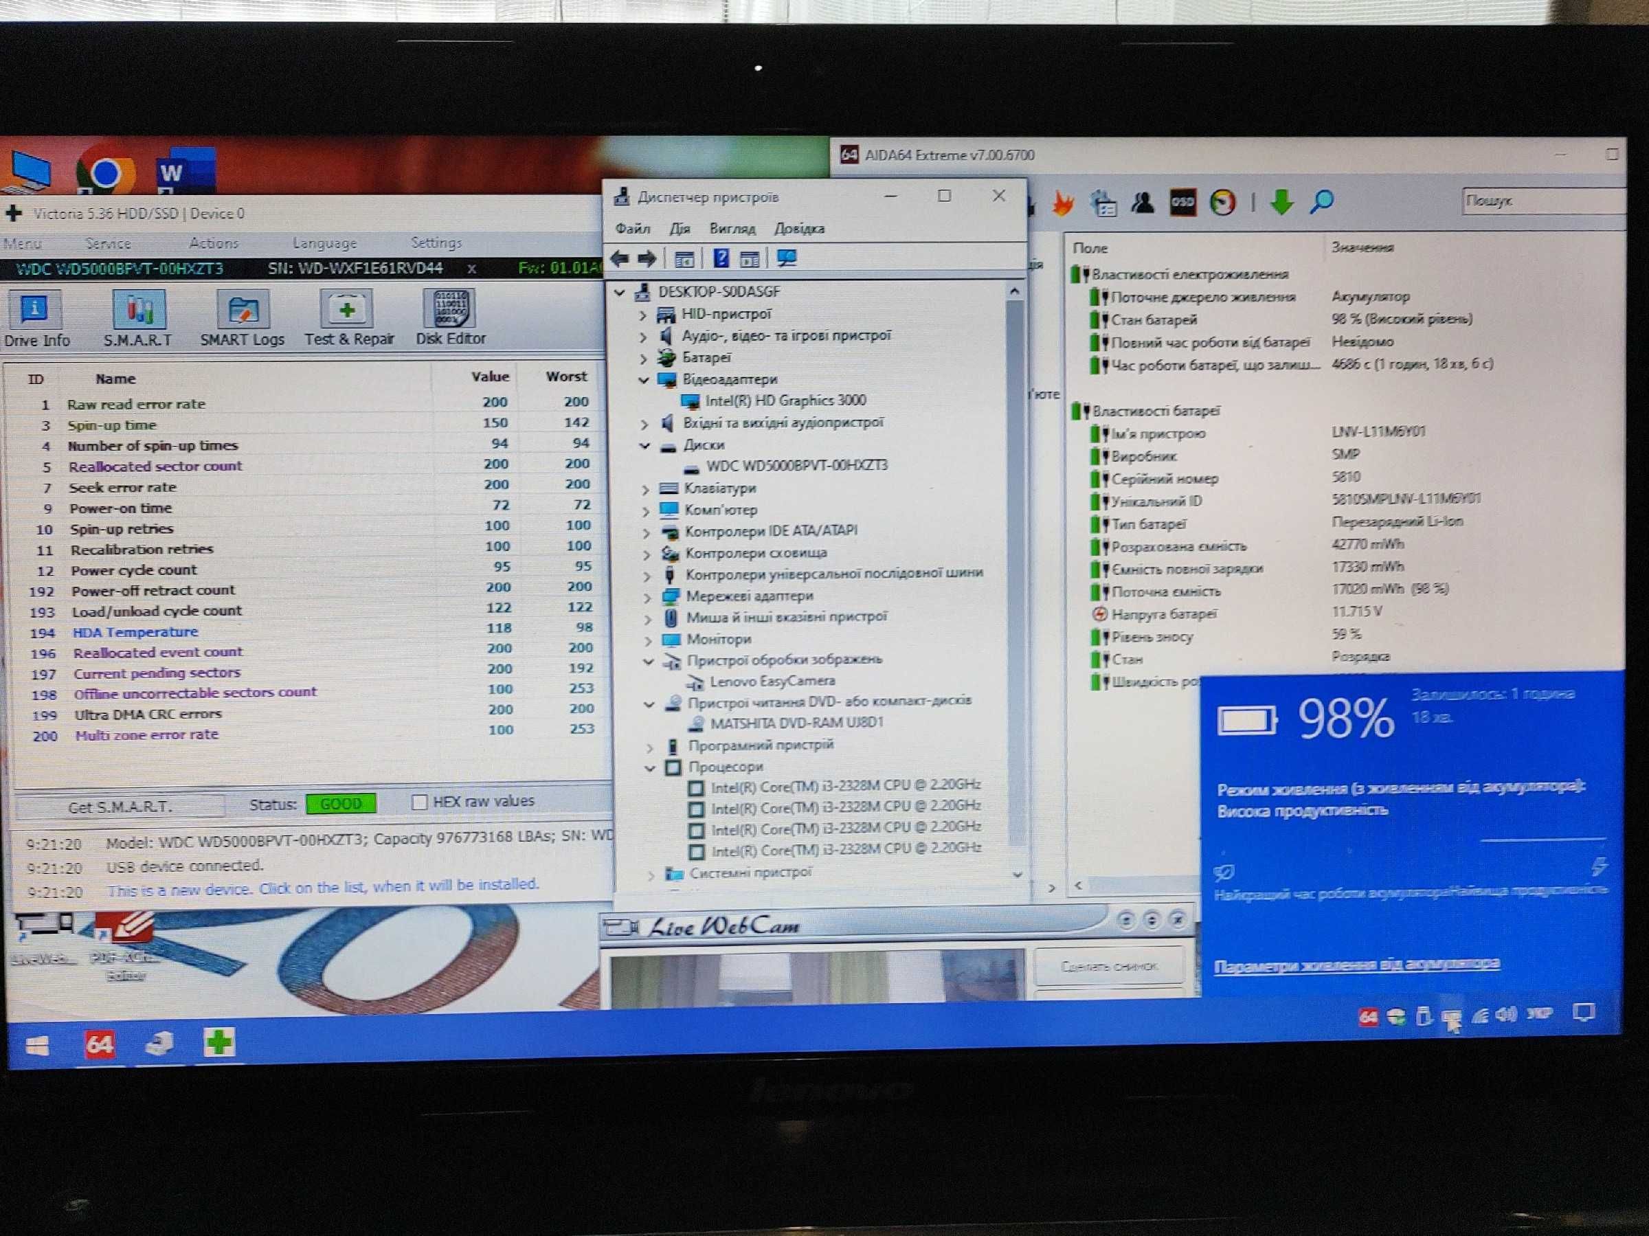Click the help icon in Device Manager toolbar
Image resolution: width=1649 pixels, height=1236 pixels.
click(721, 259)
